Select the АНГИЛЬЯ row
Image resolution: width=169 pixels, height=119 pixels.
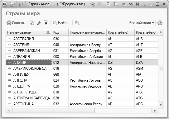(x=82, y=74)
